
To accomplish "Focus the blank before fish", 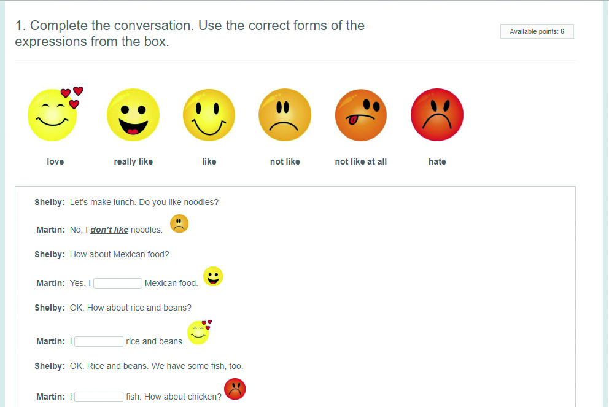I will click(x=99, y=397).
